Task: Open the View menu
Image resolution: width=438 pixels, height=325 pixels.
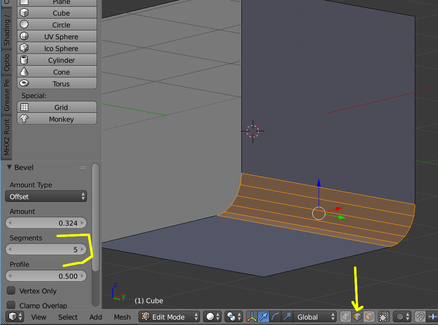Action: click(x=38, y=317)
